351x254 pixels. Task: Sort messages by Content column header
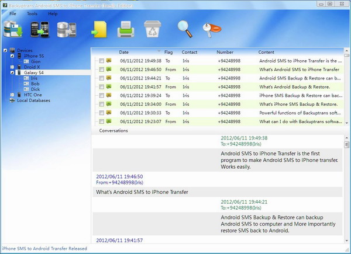click(266, 52)
